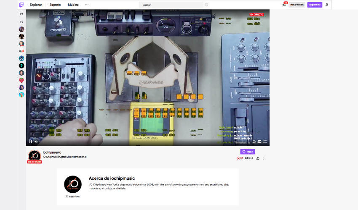Open the three-dot options menu below the Seguir button
Screen dimensions: 358x210
click(263, 158)
